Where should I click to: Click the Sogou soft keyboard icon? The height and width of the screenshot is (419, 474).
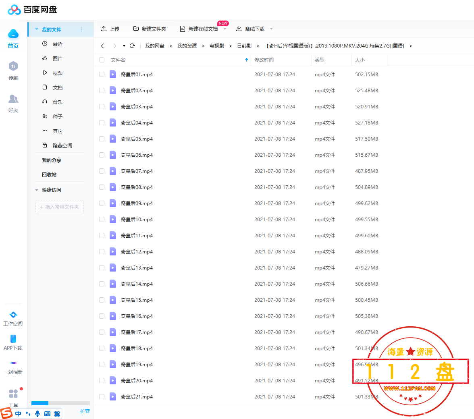point(47,414)
